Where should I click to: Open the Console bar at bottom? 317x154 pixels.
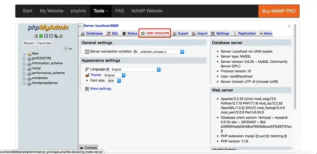coord(88,148)
